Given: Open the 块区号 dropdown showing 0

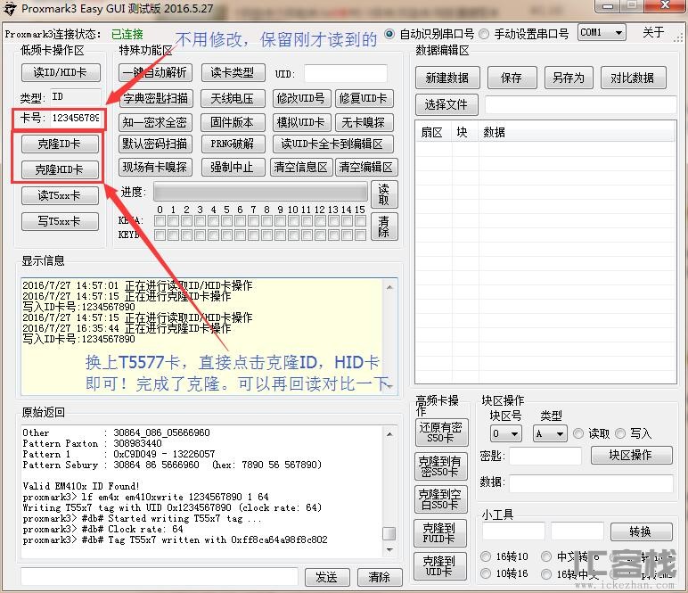Looking at the screenshot, I should pos(506,433).
